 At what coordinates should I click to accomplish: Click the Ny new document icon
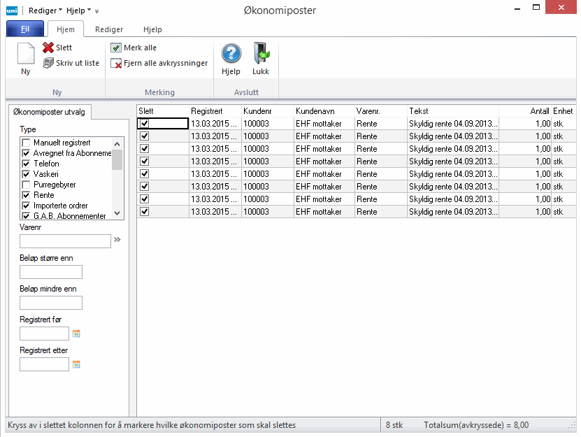tap(25, 55)
